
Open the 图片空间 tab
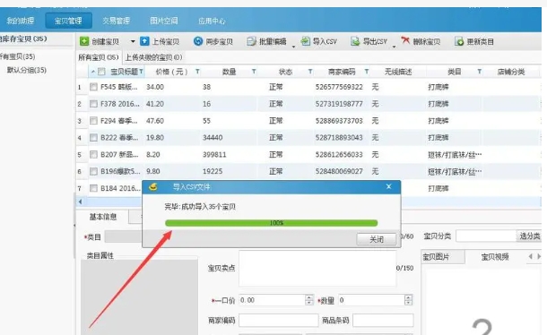164,21
